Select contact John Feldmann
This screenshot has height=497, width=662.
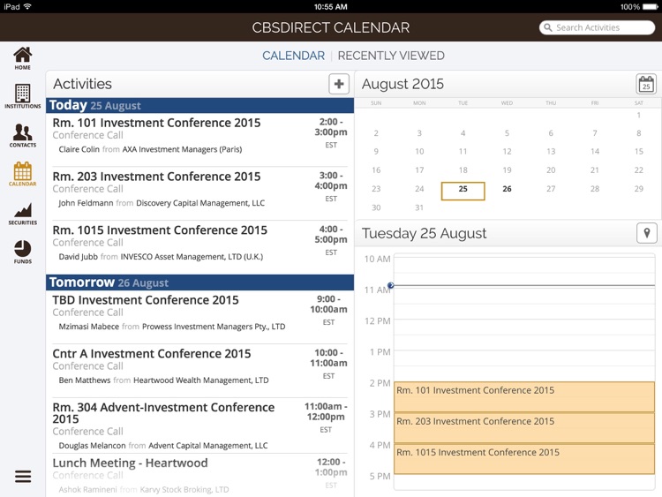click(86, 203)
